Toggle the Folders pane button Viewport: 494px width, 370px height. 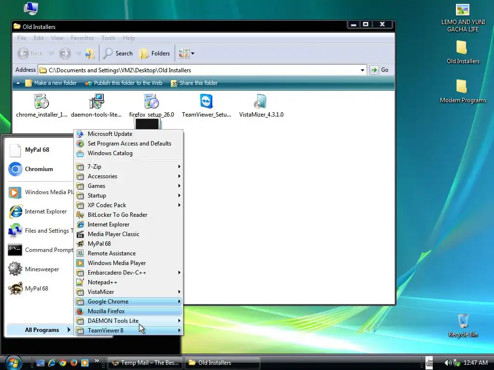click(155, 53)
